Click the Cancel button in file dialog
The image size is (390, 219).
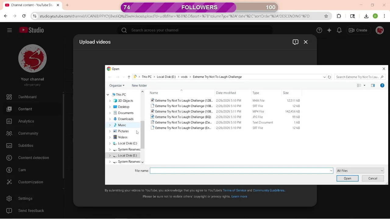tap(373, 178)
